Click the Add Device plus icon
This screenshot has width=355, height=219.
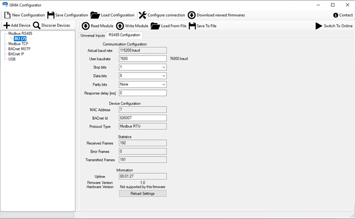coord(7,26)
